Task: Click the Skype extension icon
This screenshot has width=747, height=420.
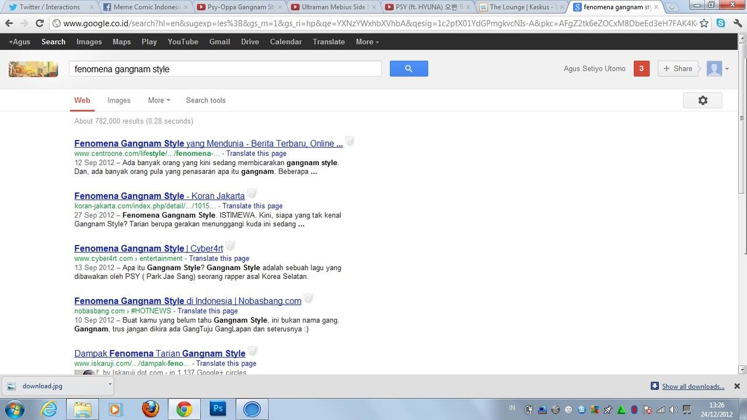Action: pos(721,23)
